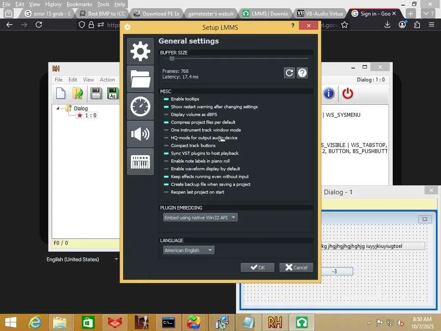Open English (United States) dropdown on webpage
The image size is (441, 331).
[82, 259]
